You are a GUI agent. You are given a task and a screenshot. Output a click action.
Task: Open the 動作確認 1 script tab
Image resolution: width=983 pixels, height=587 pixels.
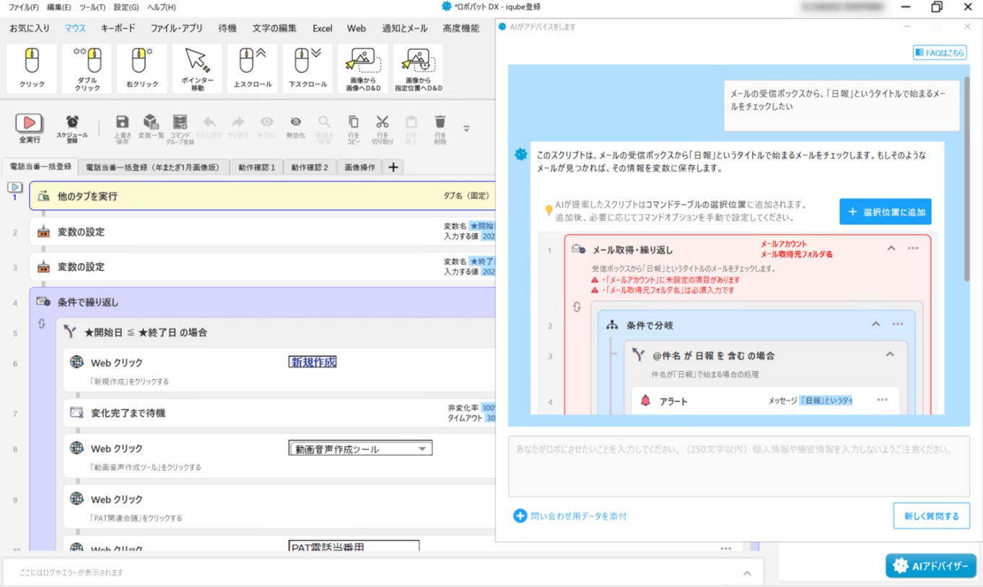coord(257,167)
